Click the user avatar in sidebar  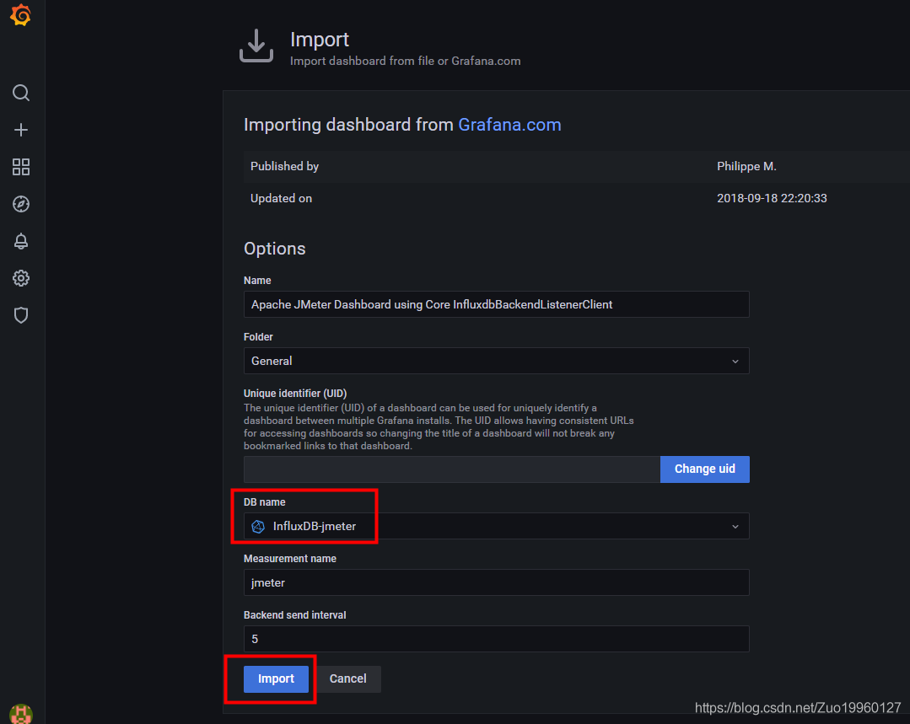[21, 714]
